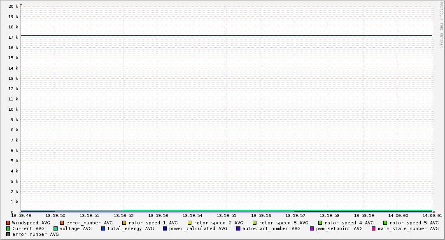Image resolution: width=445 pixels, height=240 pixels.
Task: Select the orange error_number AVG legend swatch
Action: coord(62,223)
